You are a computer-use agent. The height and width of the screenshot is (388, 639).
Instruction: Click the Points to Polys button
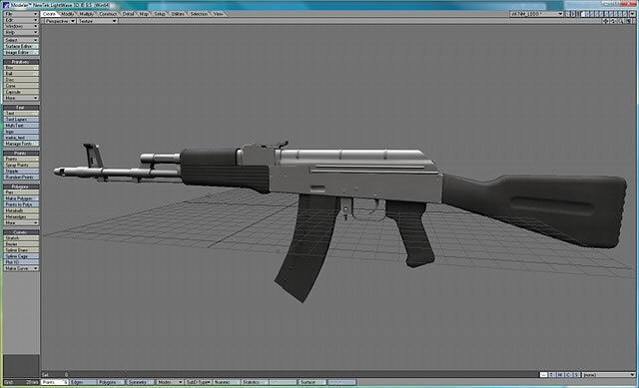coord(21,204)
